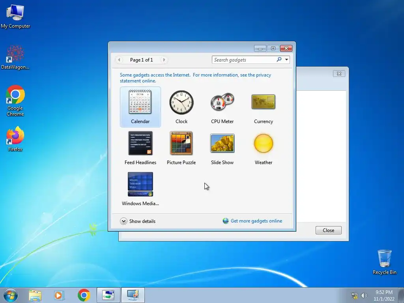Choose the CPU Meter gadget
Image resolution: width=404 pixels, height=303 pixels.
223,107
